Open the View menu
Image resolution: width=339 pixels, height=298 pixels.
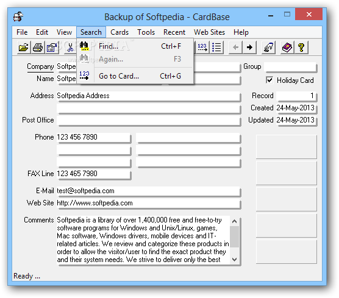pos(64,32)
